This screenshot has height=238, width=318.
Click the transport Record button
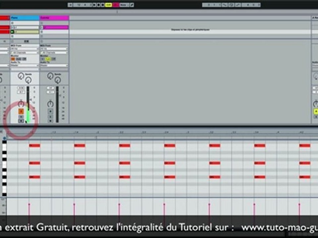[103, 5]
